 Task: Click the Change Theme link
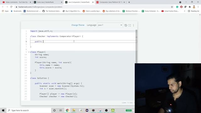pyautogui.click(x=78, y=25)
